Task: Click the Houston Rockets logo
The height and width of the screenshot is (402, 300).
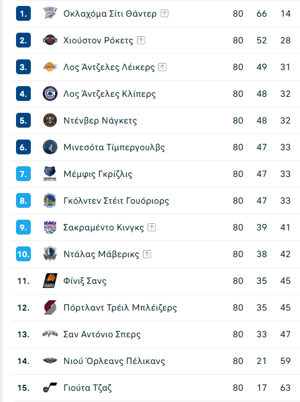Action: click(x=50, y=40)
